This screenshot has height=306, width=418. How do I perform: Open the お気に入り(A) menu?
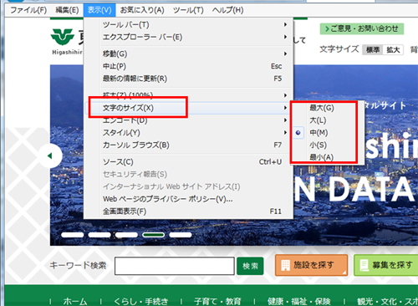(x=142, y=10)
